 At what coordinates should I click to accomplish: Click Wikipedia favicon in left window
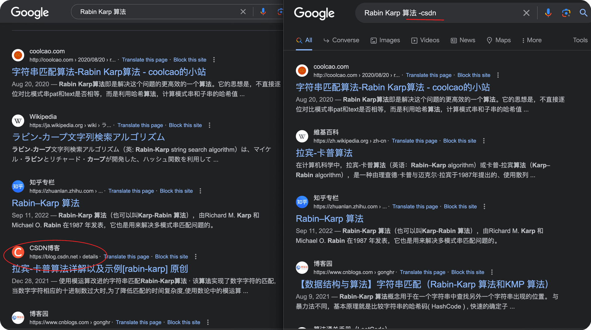18,121
